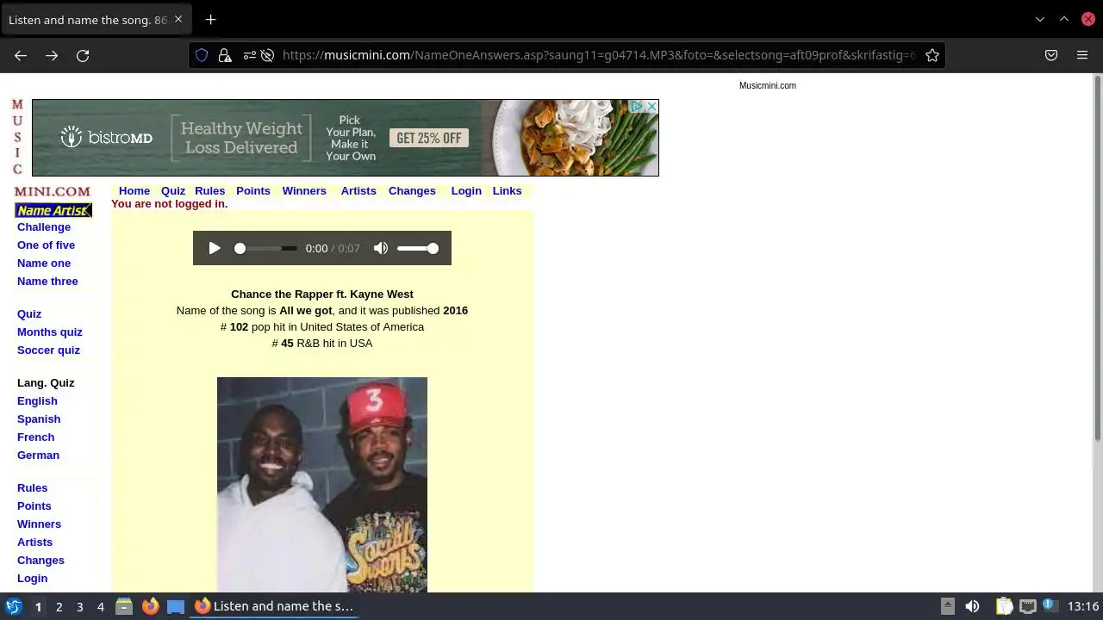The width and height of the screenshot is (1103, 620).
Task: Save page to Pocket
Action: [x=1051, y=55]
